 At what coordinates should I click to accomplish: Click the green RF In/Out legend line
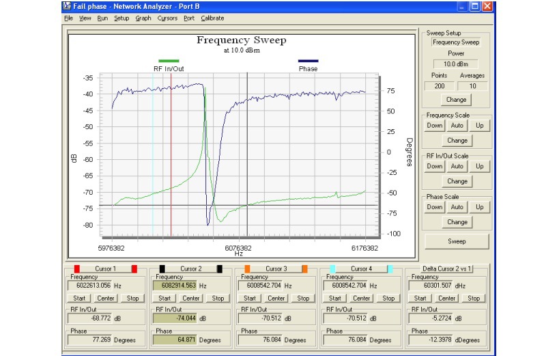[x=169, y=61]
